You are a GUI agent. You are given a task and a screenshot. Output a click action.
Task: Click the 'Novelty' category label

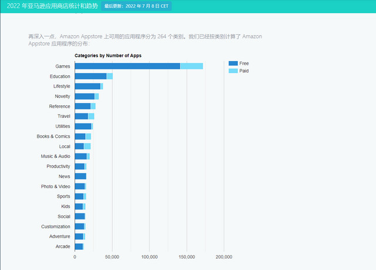62,96
